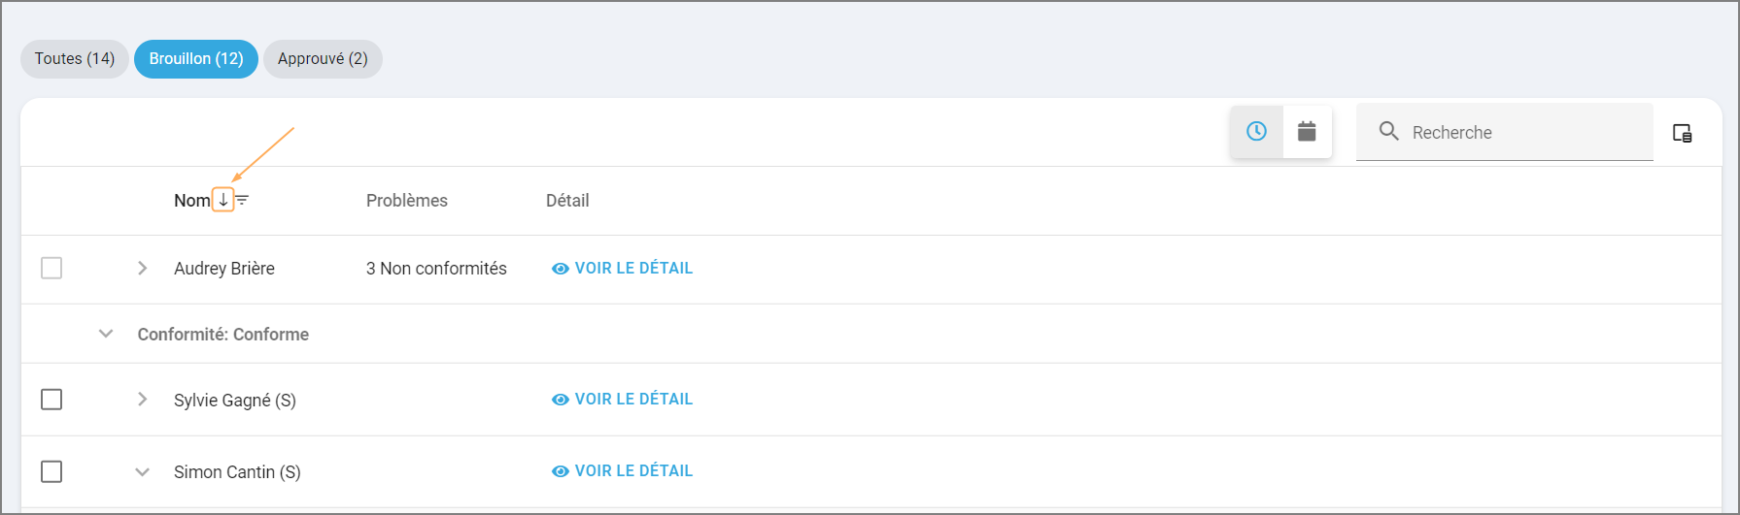Tick the Simon Cantin (S) checkbox
Image resolution: width=1740 pixels, height=515 pixels.
click(x=51, y=471)
